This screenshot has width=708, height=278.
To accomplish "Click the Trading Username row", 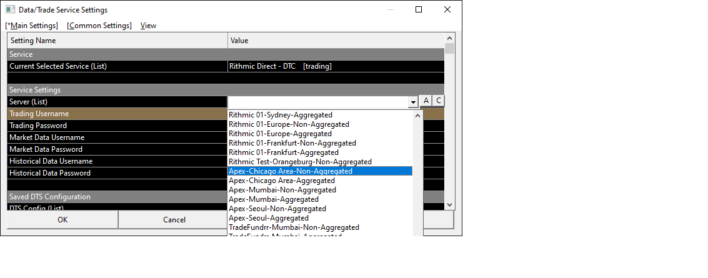I will click(x=117, y=114).
